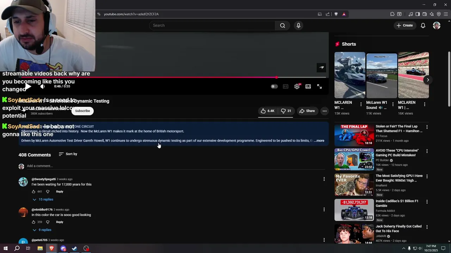Click the Share button

tap(307, 111)
